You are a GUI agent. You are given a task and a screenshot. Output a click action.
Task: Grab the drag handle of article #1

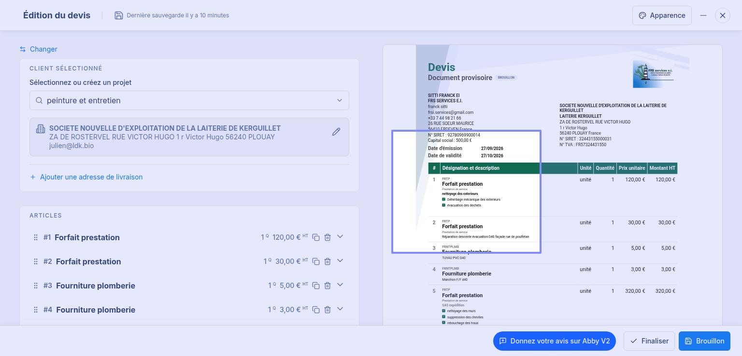coord(35,237)
